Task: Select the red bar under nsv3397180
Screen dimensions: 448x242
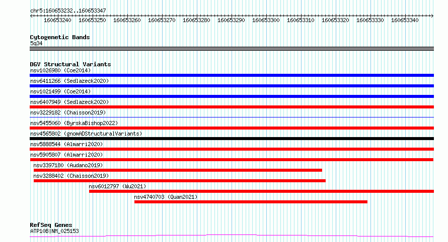Action: point(178,170)
